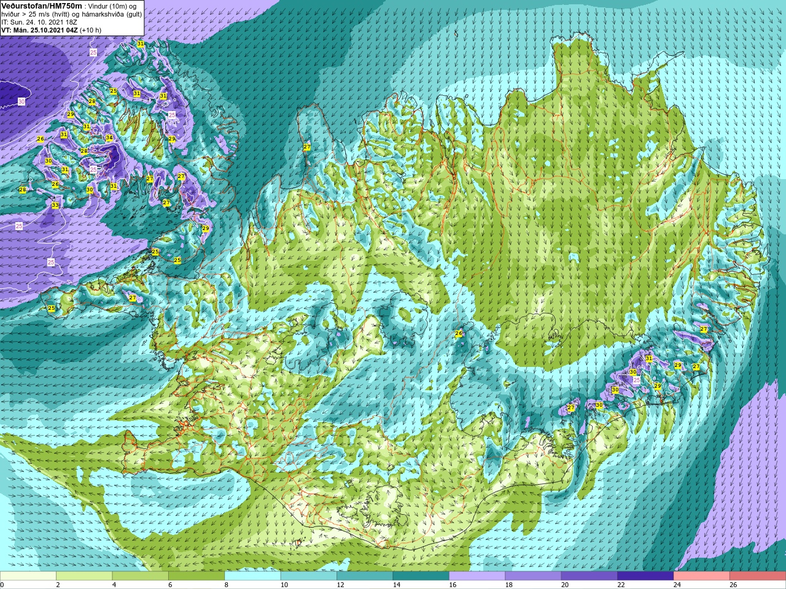Select the 24–26 m/s light pink legend swatch

click(702, 576)
